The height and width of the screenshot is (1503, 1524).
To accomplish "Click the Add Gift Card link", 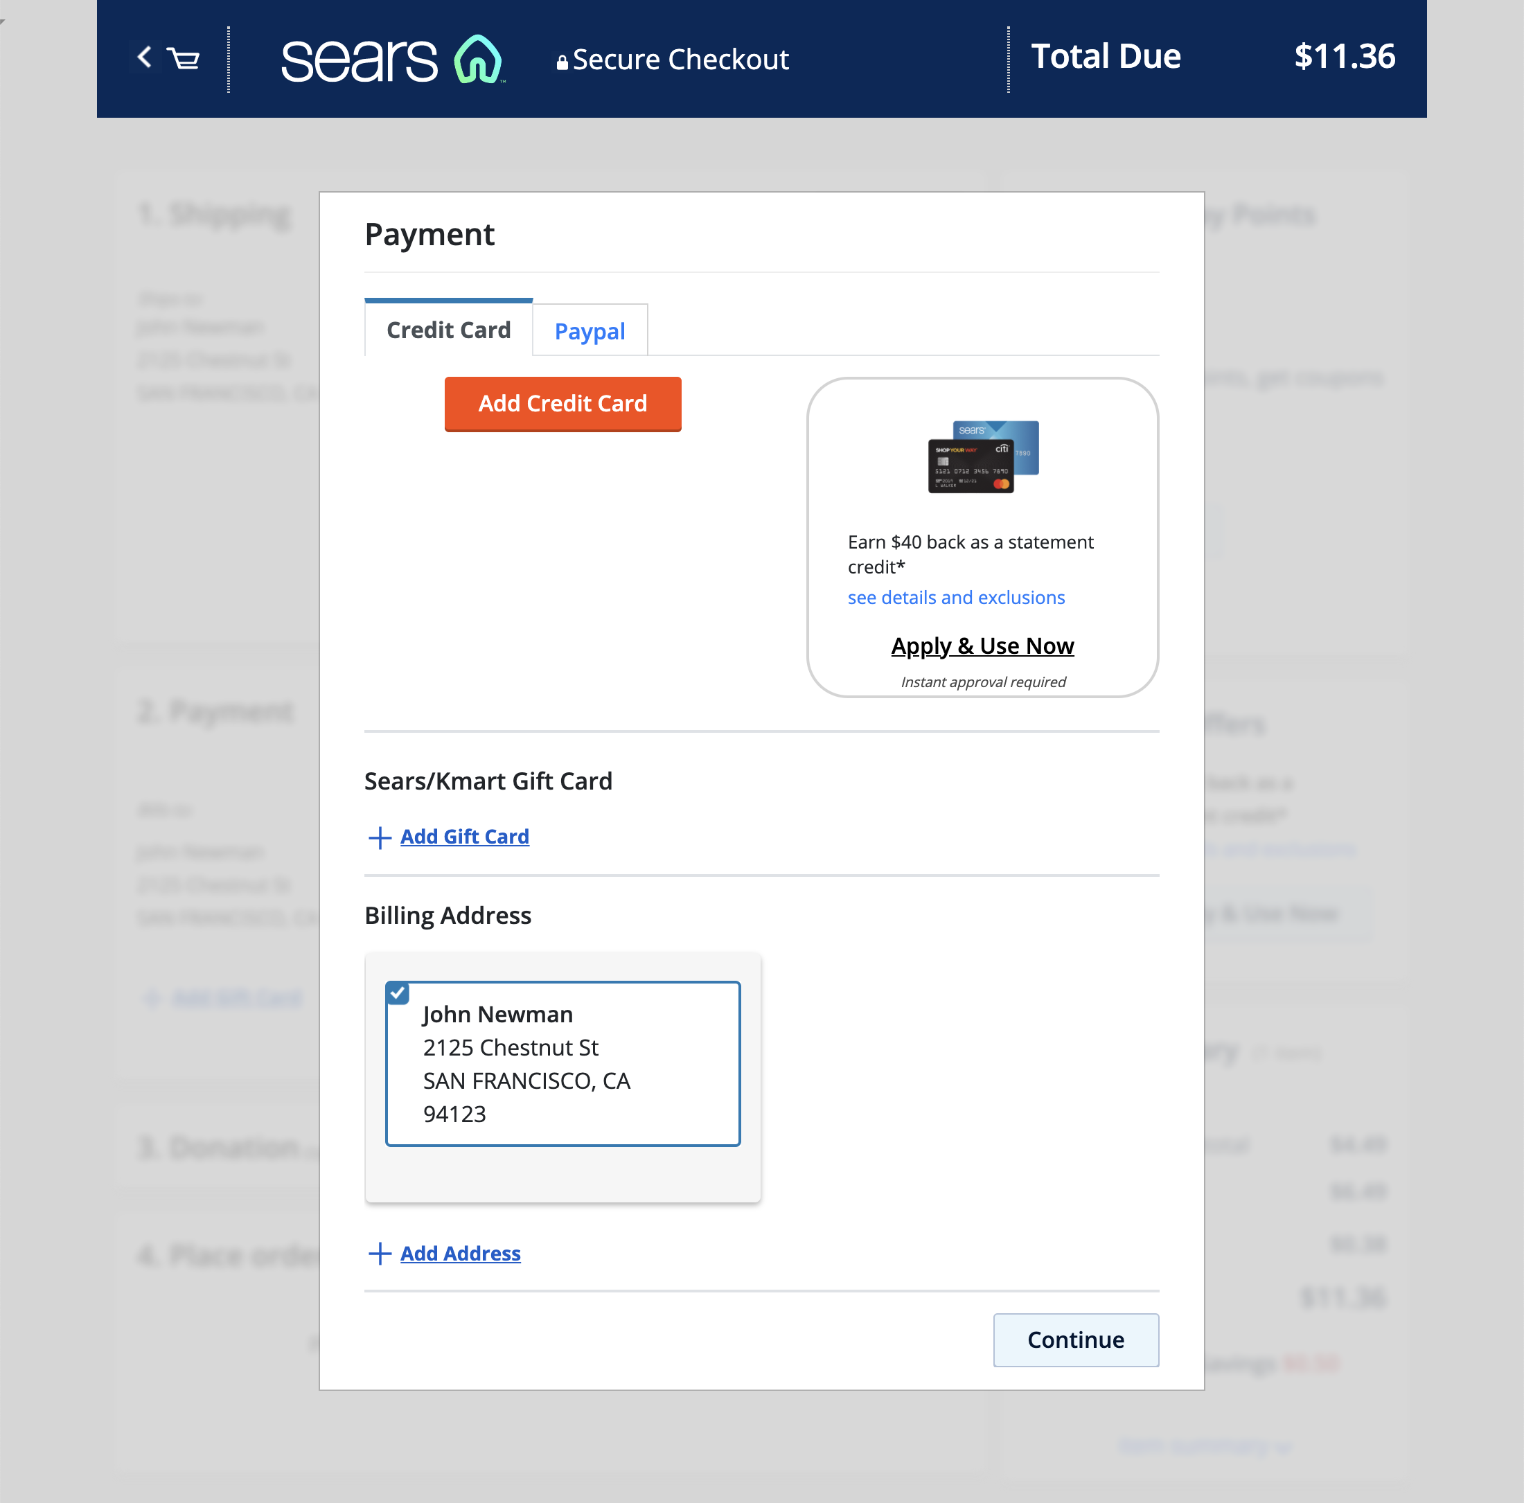I will [465, 837].
